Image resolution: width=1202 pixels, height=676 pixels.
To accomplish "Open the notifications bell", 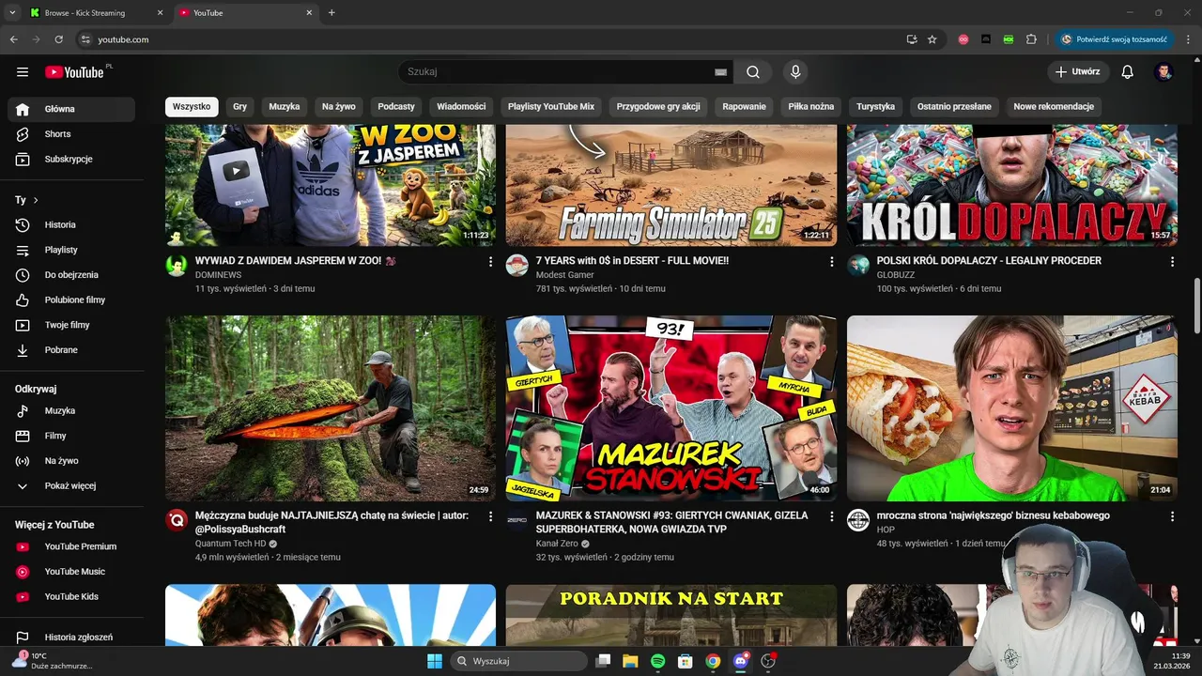I will point(1128,72).
